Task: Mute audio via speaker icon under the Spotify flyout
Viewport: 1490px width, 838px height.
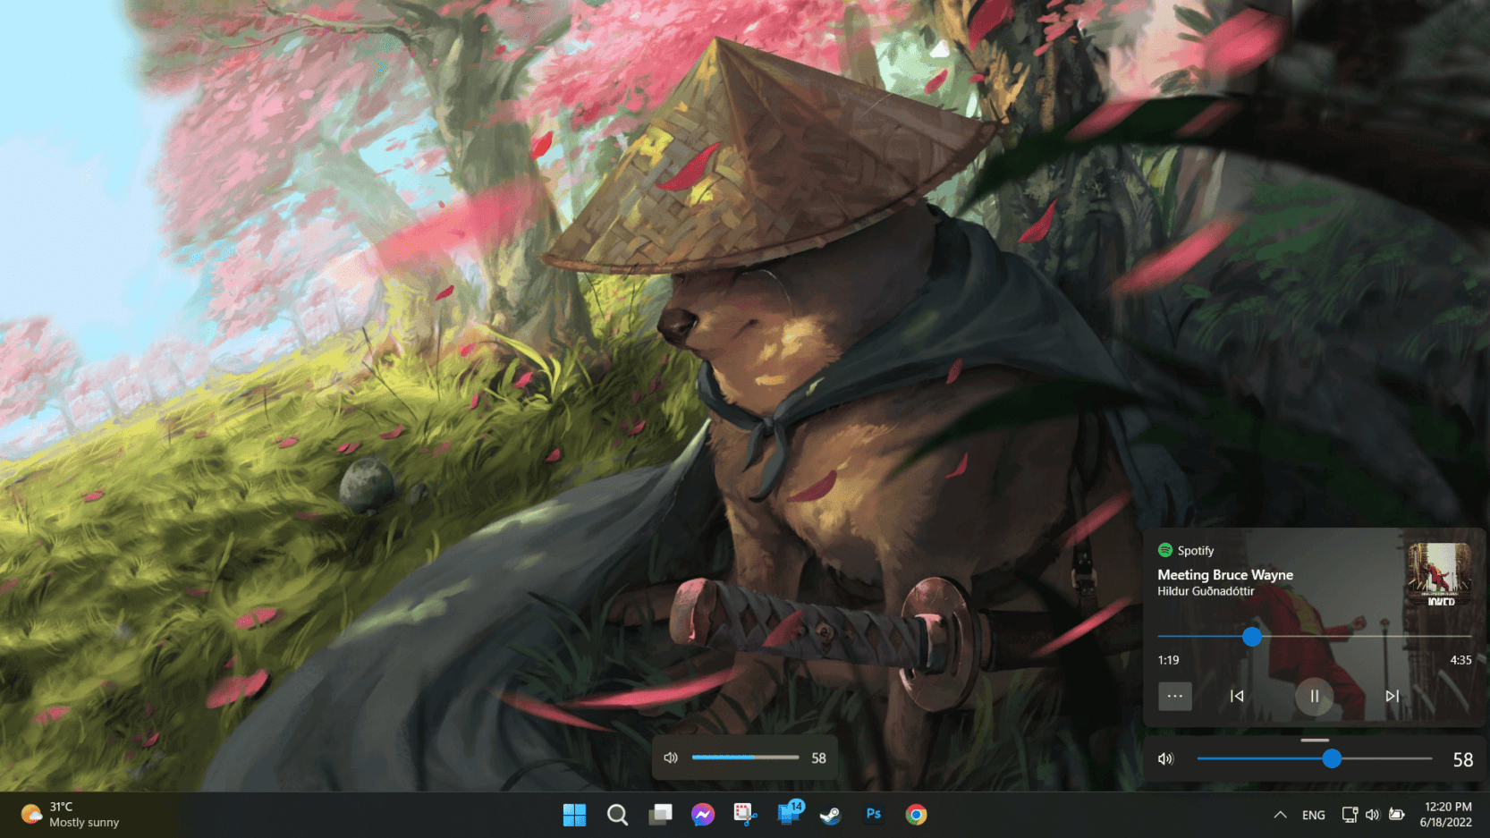Action: tap(1165, 758)
